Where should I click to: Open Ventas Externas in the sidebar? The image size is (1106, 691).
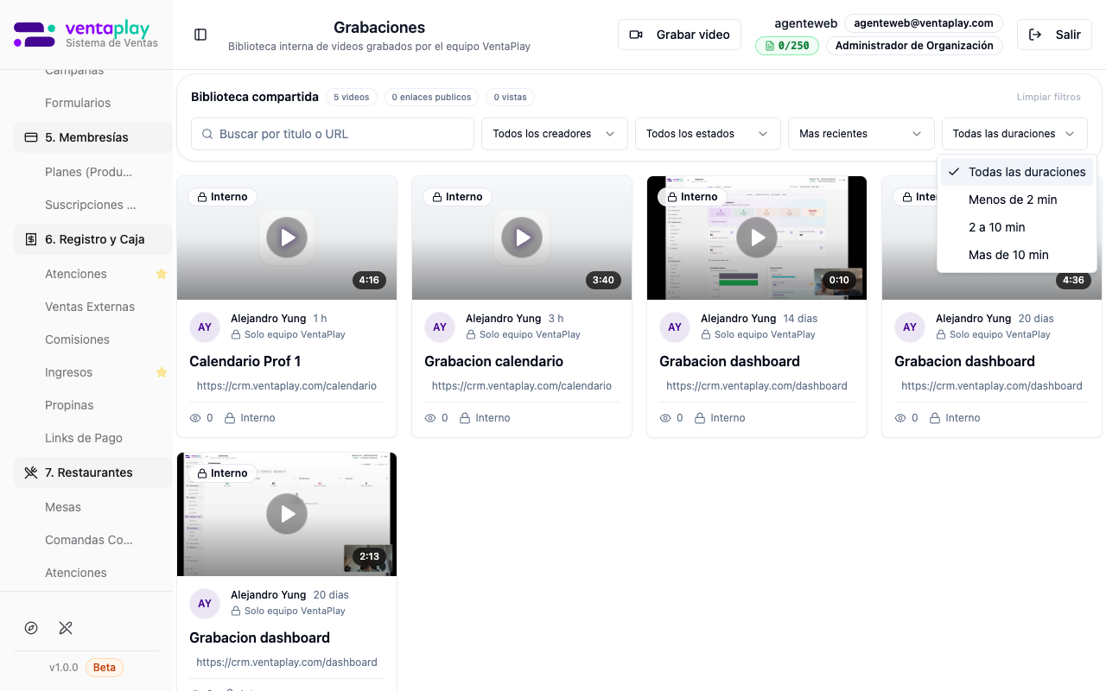coord(90,307)
